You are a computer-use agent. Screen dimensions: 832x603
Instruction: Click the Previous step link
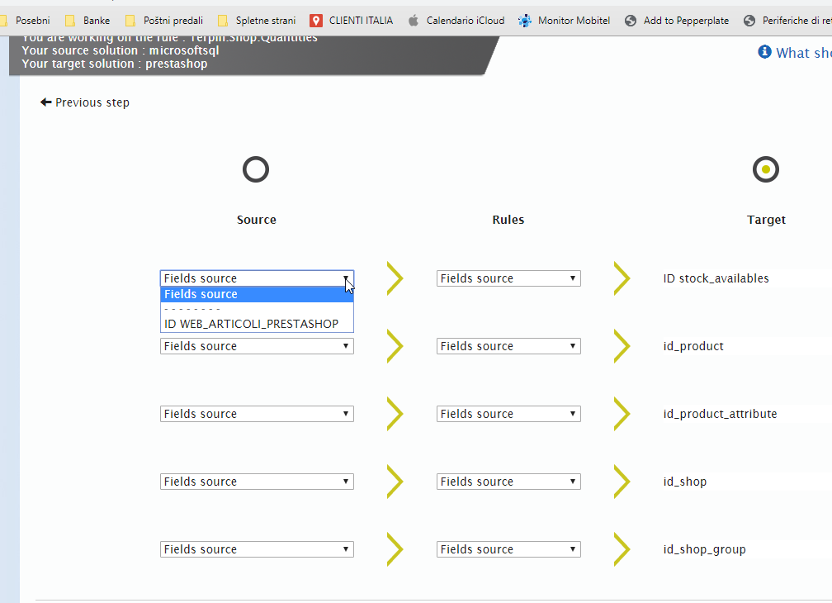(x=91, y=102)
